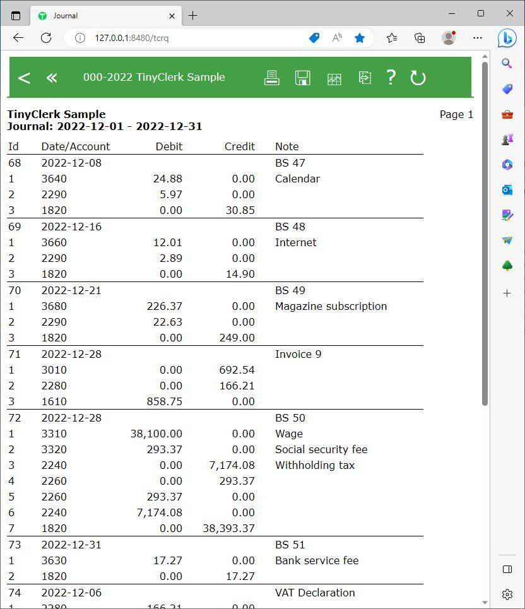Save the journal with the floppy disk icon
The height and width of the screenshot is (609, 525).
tap(303, 78)
